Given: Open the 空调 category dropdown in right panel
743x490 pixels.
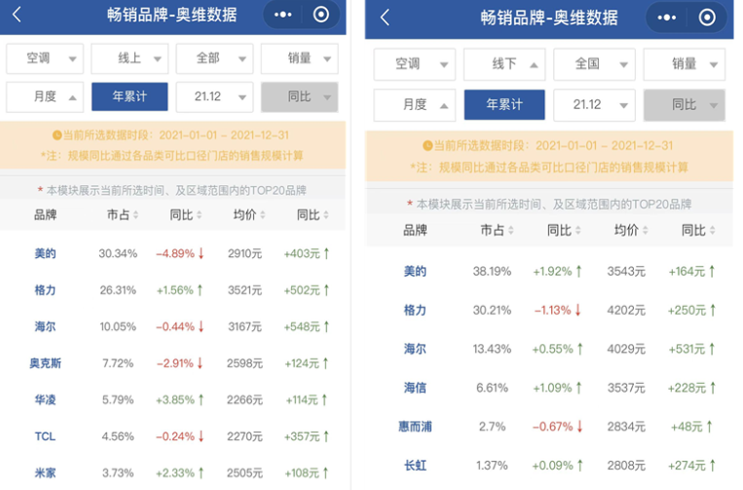Looking at the screenshot, I should [415, 64].
